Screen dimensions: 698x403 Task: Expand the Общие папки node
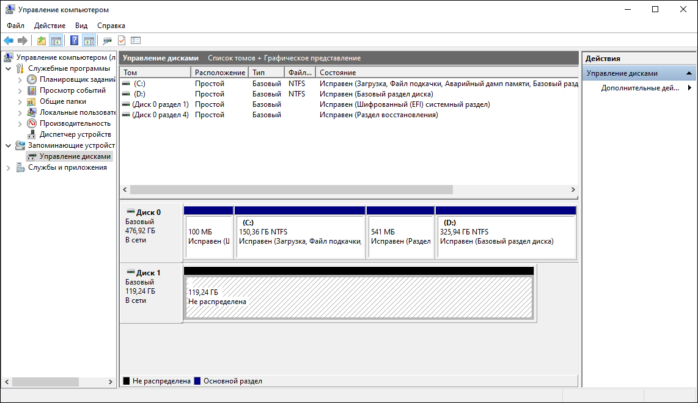(x=20, y=102)
